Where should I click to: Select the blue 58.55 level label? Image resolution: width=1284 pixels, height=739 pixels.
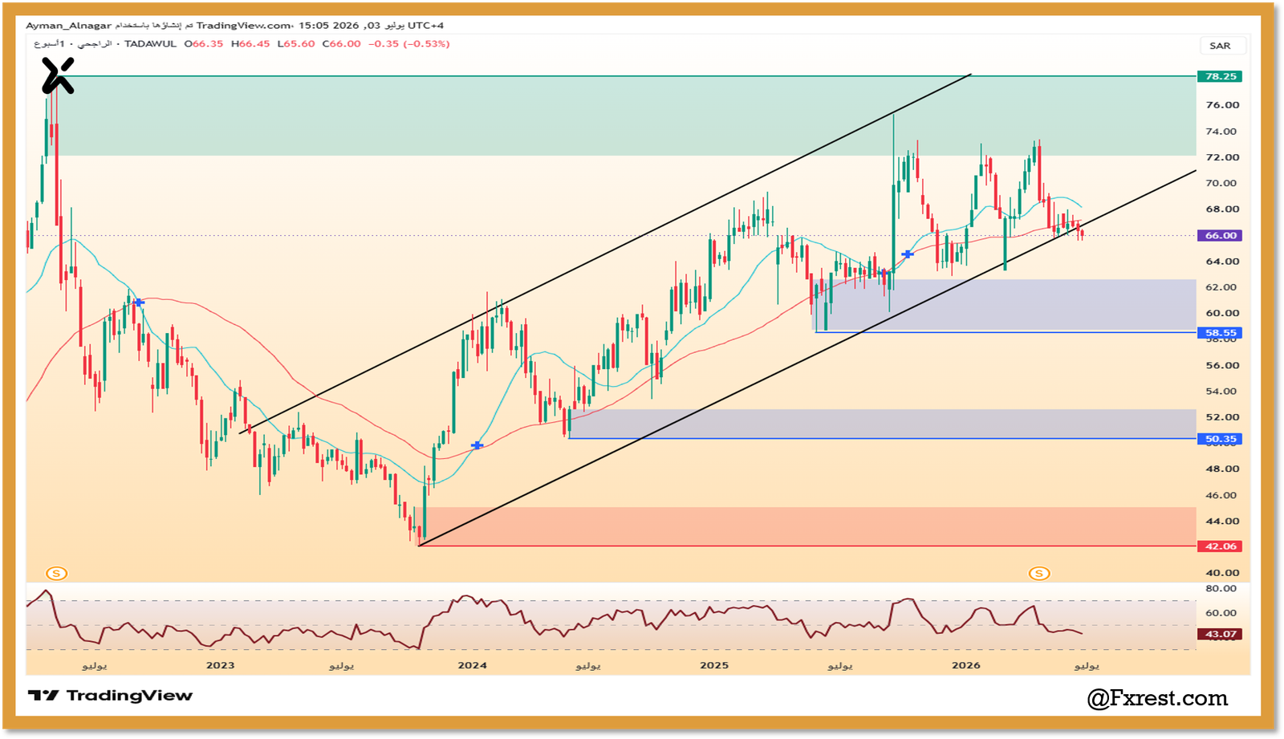click(1220, 333)
